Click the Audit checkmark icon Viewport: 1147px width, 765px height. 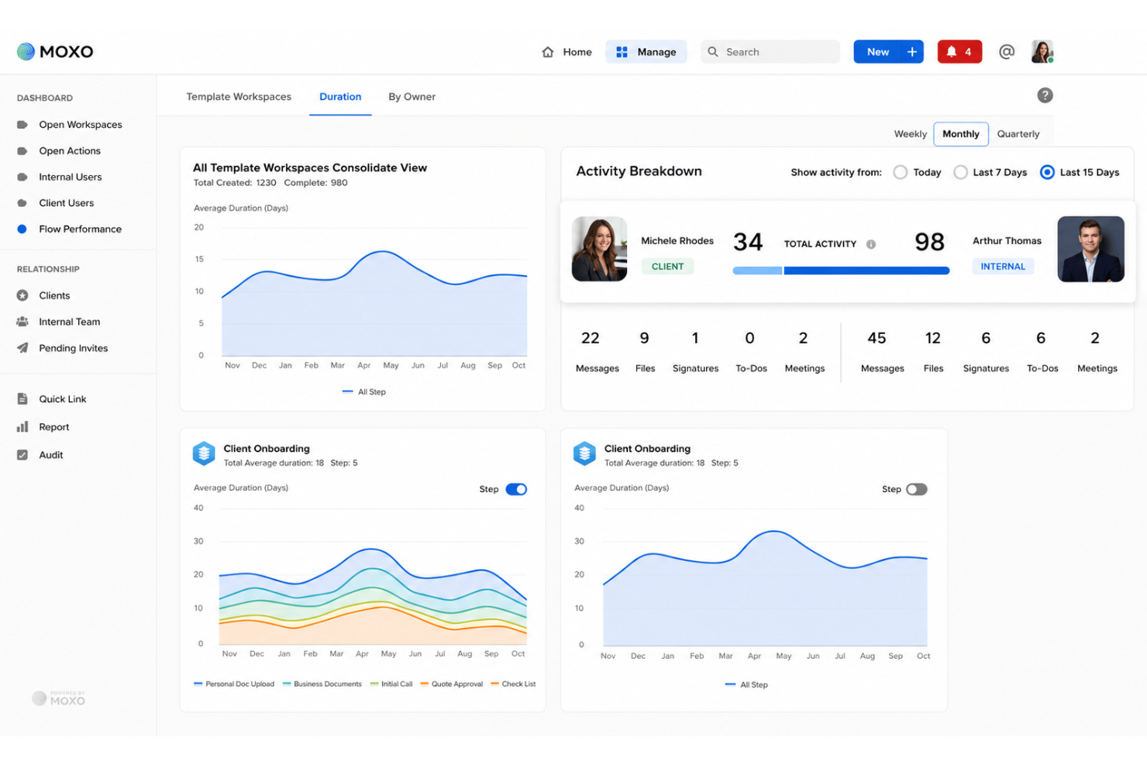(22, 455)
